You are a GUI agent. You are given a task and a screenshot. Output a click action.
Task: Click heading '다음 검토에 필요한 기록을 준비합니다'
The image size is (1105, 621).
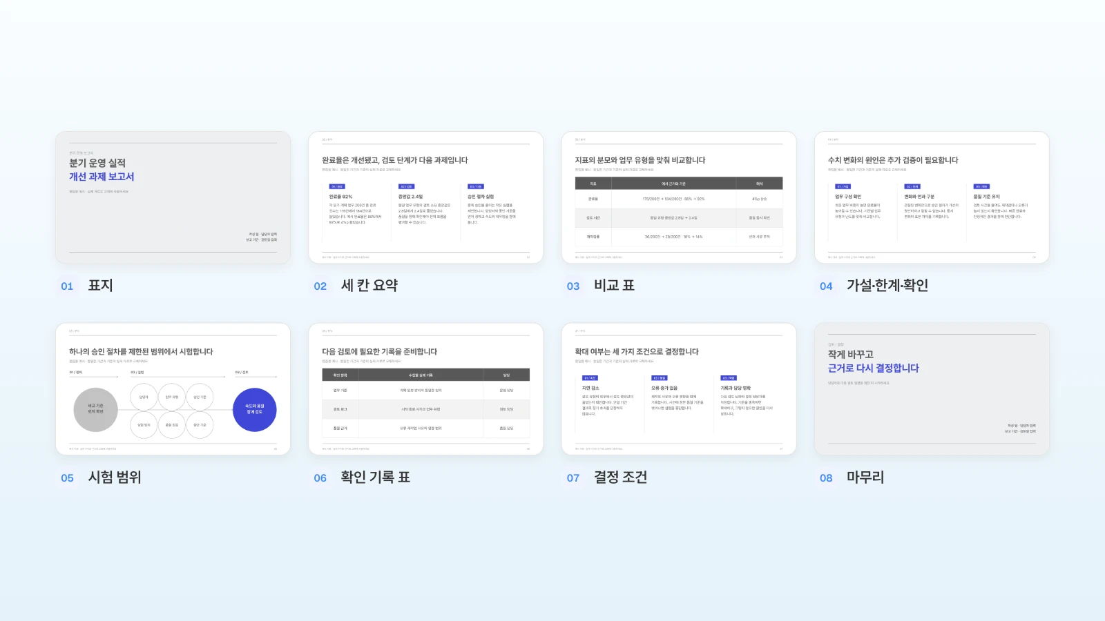tap(380, 352)
